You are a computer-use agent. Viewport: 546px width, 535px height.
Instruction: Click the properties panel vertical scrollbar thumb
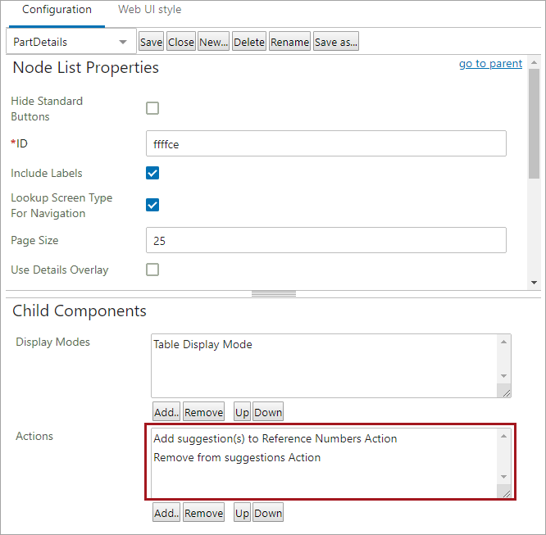tap(534, 124)
